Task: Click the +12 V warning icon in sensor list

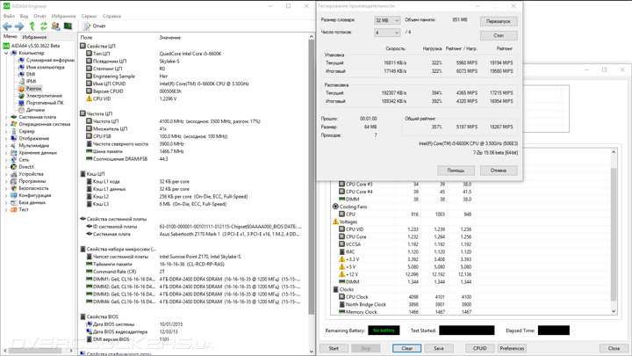Action: 341,274
